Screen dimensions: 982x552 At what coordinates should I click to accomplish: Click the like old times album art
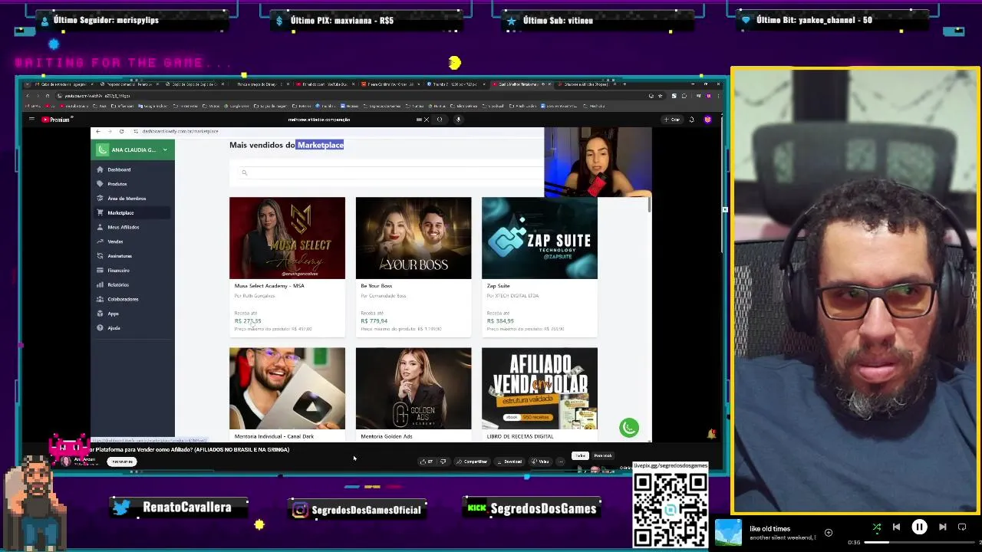click(x=729, y=534)
